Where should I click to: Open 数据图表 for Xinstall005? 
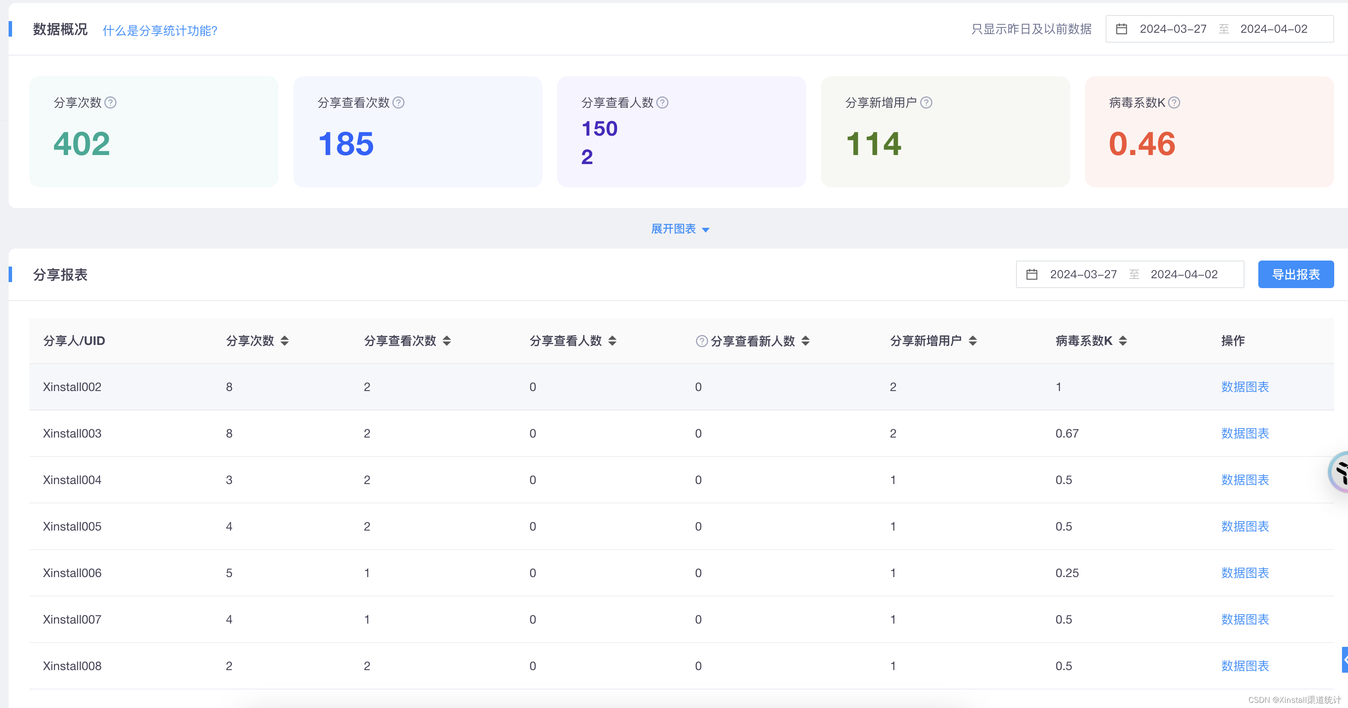click(x=1245, y=527)
